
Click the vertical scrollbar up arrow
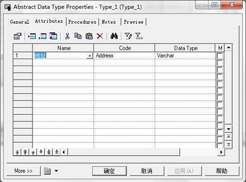(228, 47)
